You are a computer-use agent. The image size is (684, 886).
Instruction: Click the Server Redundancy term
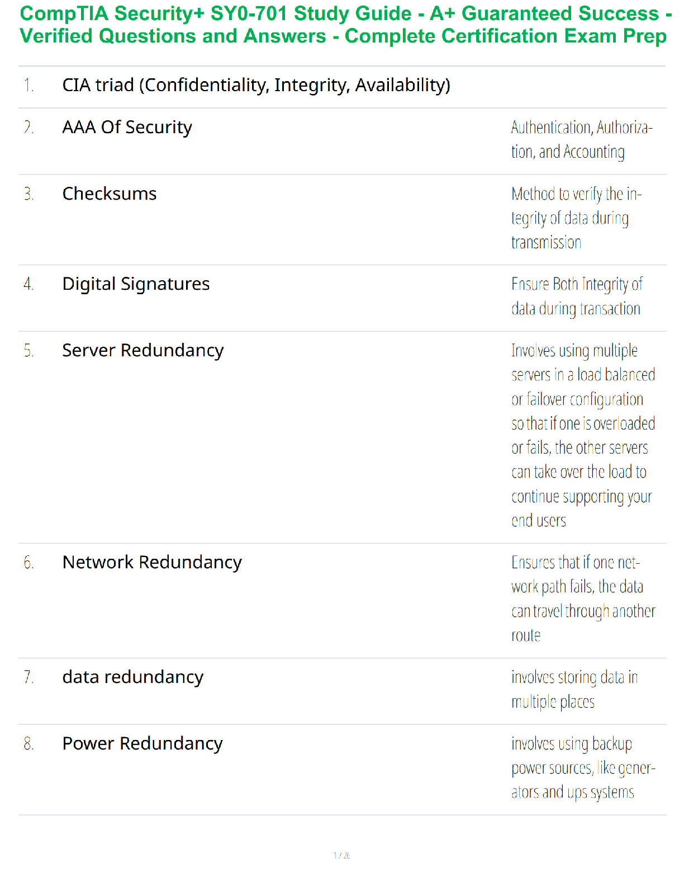[142, 351]
